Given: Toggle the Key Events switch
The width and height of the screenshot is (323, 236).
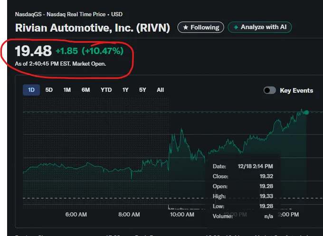Looking at the screenshot, I should coord(270,90).
